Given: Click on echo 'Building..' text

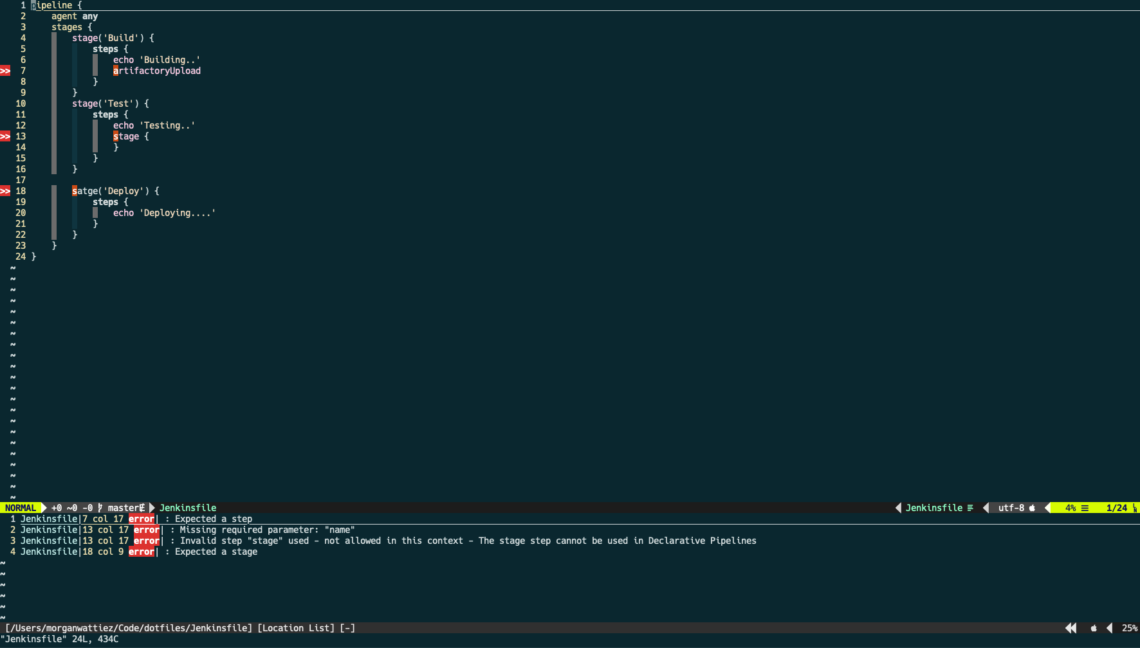Looking at the screenshot, I should (157, 60).
